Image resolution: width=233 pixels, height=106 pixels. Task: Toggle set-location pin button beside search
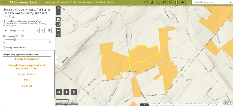pyautogui.click(x=49, y=31)
